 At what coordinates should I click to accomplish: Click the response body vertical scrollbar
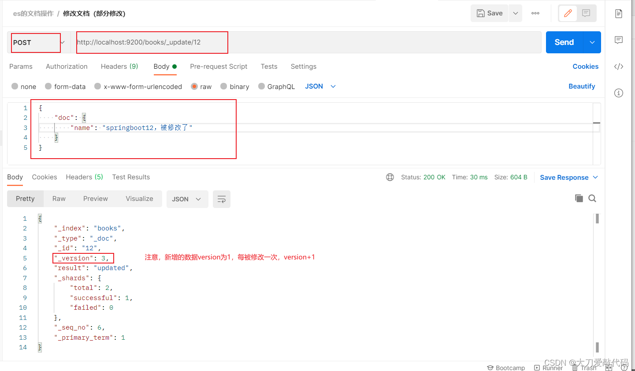597,282
